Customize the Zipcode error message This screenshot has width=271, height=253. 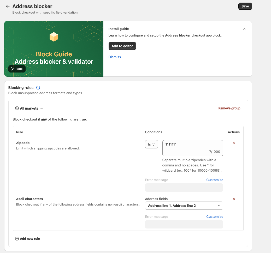tap(215, 180)
